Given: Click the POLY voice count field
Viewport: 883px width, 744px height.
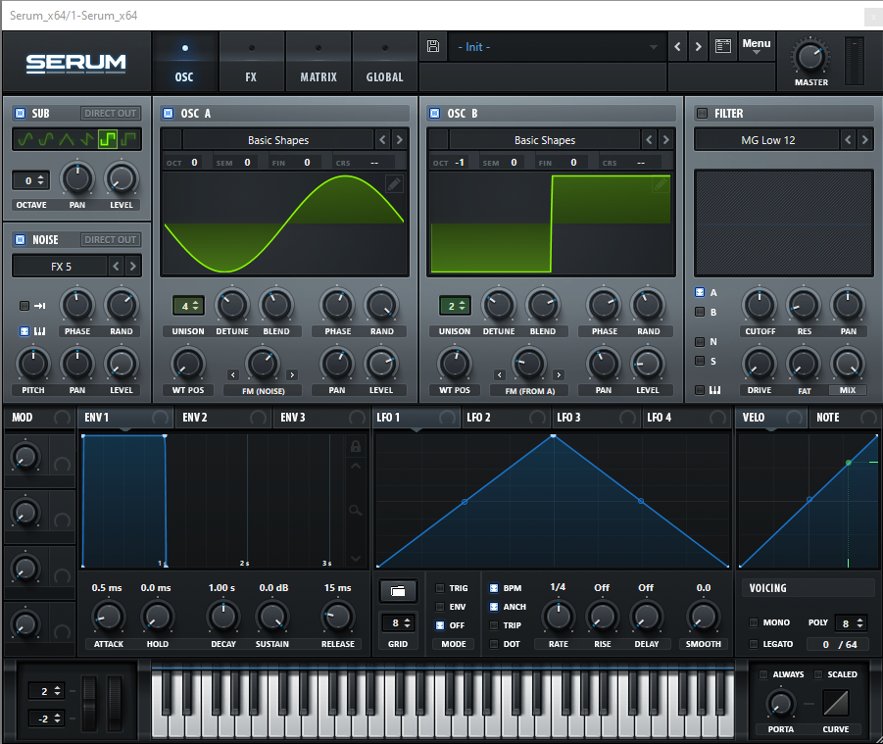Looking at the screenshot, I should pyautogui.click(x=851, y=622).
